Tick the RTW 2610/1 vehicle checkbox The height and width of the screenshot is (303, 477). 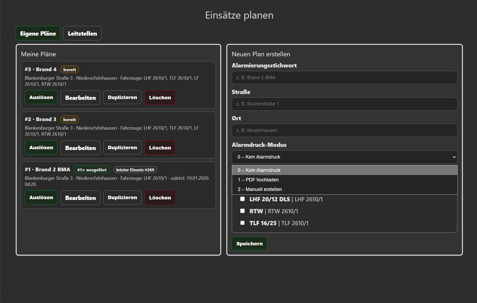[242, 211]
